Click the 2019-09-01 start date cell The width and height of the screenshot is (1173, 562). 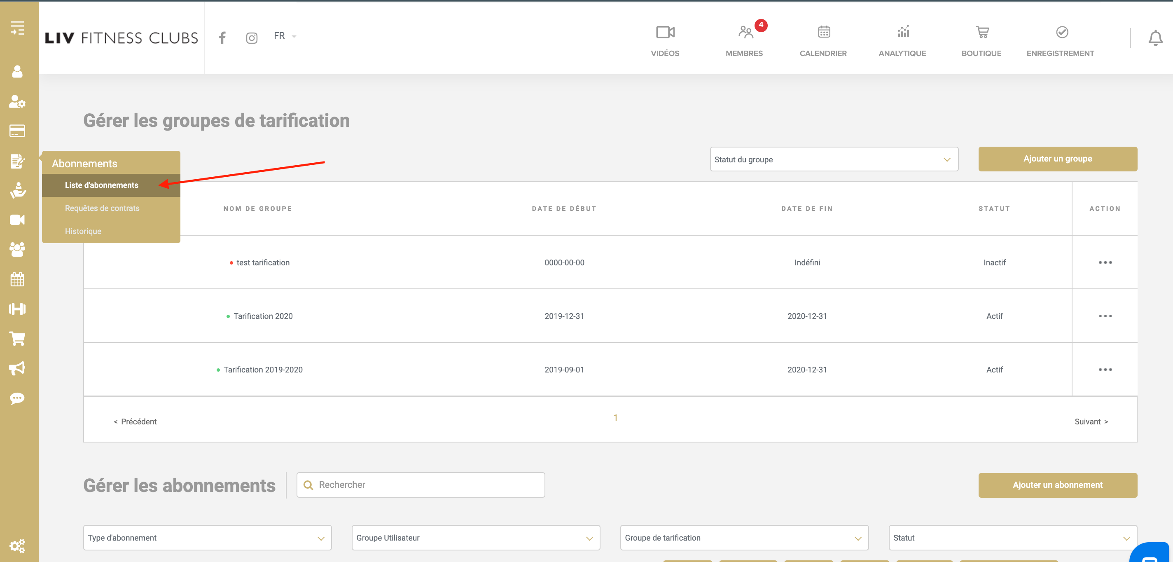point(564,369)
